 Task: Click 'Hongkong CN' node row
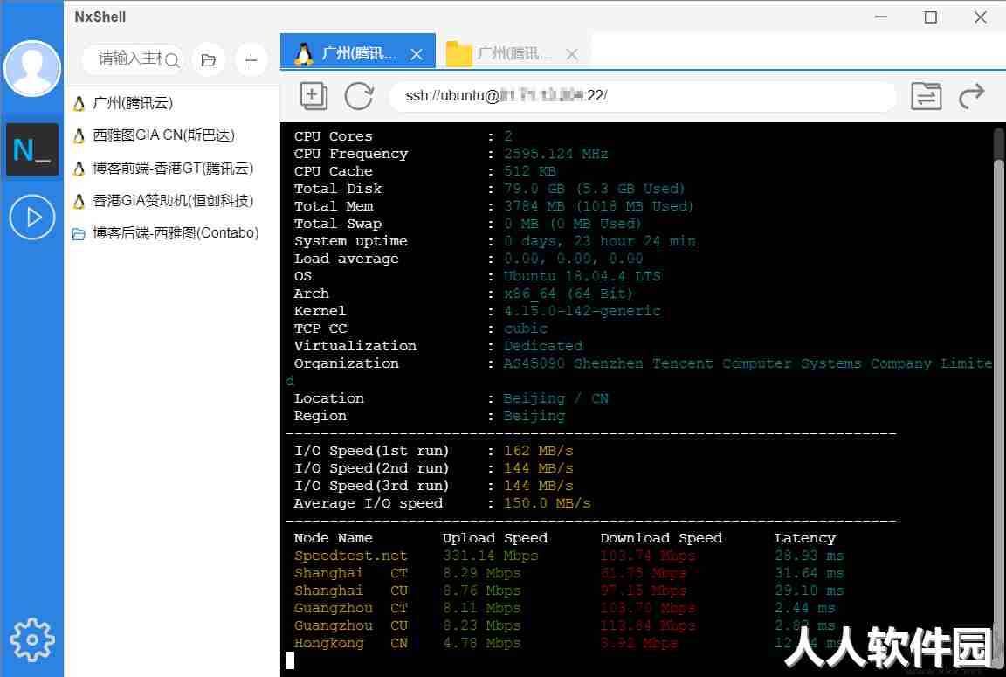coord(568,644)
